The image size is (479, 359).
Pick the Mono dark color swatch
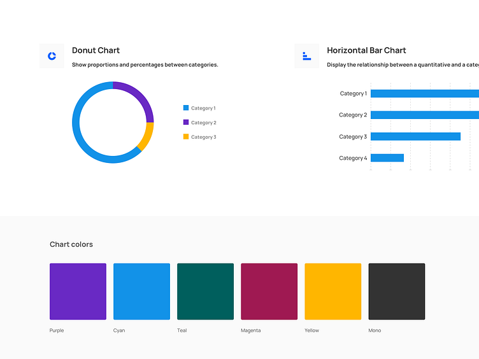(x=396, y=292)
